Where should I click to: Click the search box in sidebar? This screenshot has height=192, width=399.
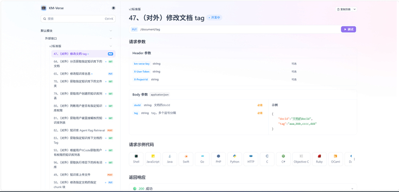(x=78, y=19)
